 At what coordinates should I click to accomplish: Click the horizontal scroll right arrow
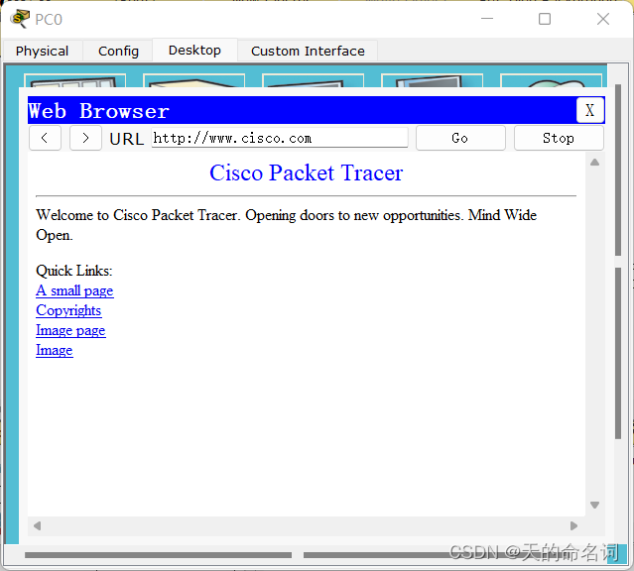[573, 525]
